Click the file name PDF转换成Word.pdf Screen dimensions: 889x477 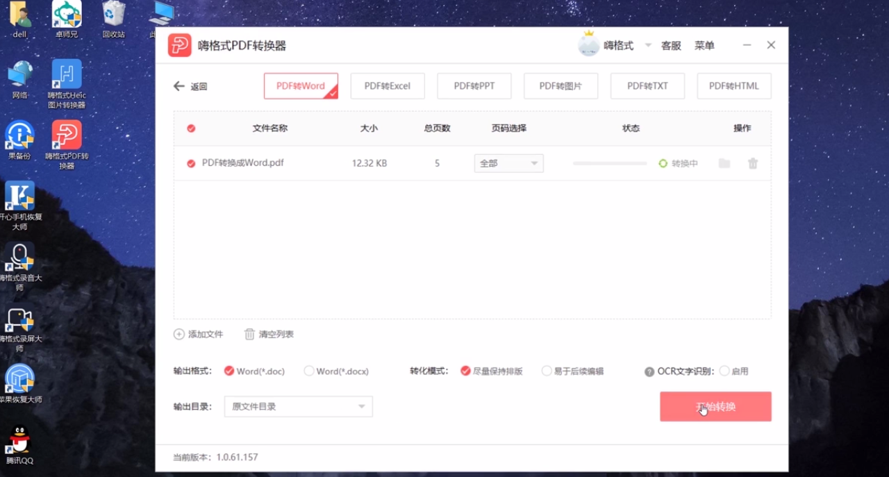tap(243, 163)
